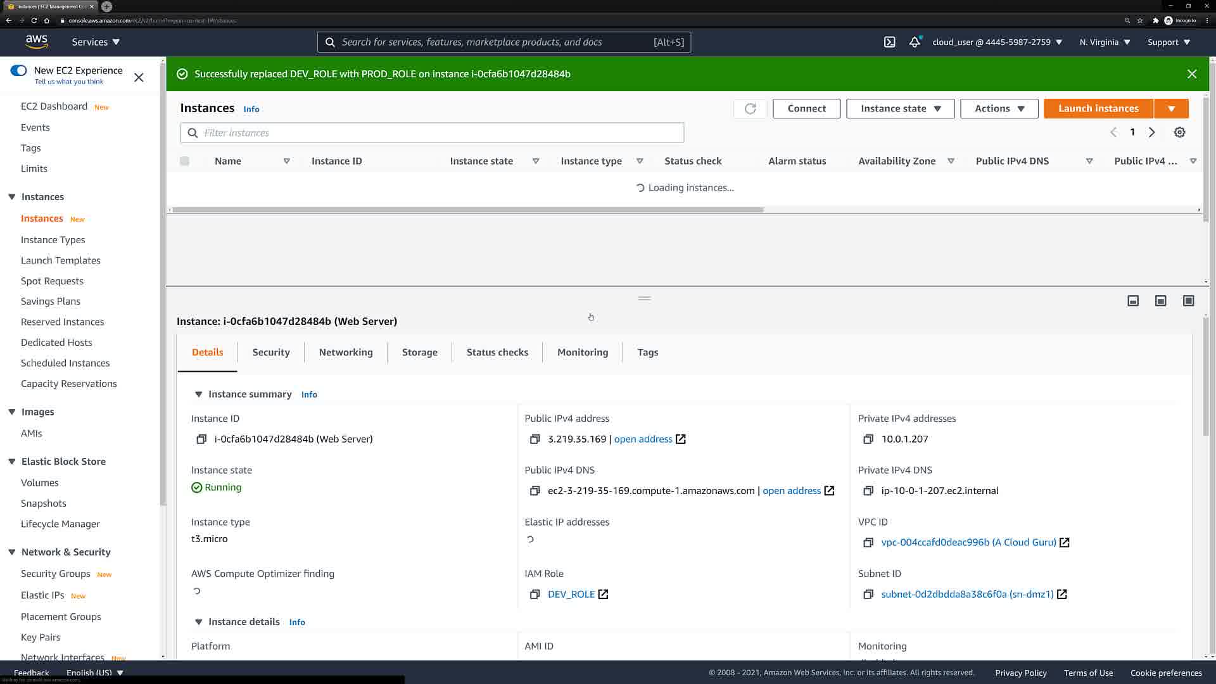Copy the DEV_ROLE IAM role name
This screenshot has height=684, width=1216.
[535, 594]
